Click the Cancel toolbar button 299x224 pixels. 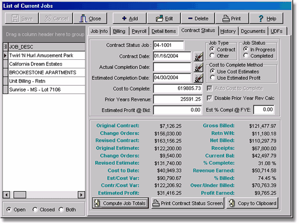56,19
